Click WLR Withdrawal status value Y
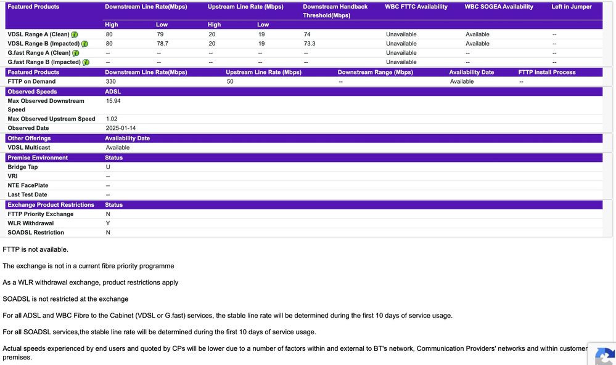This screenshot has width=616, height=365. pos(108,223)
